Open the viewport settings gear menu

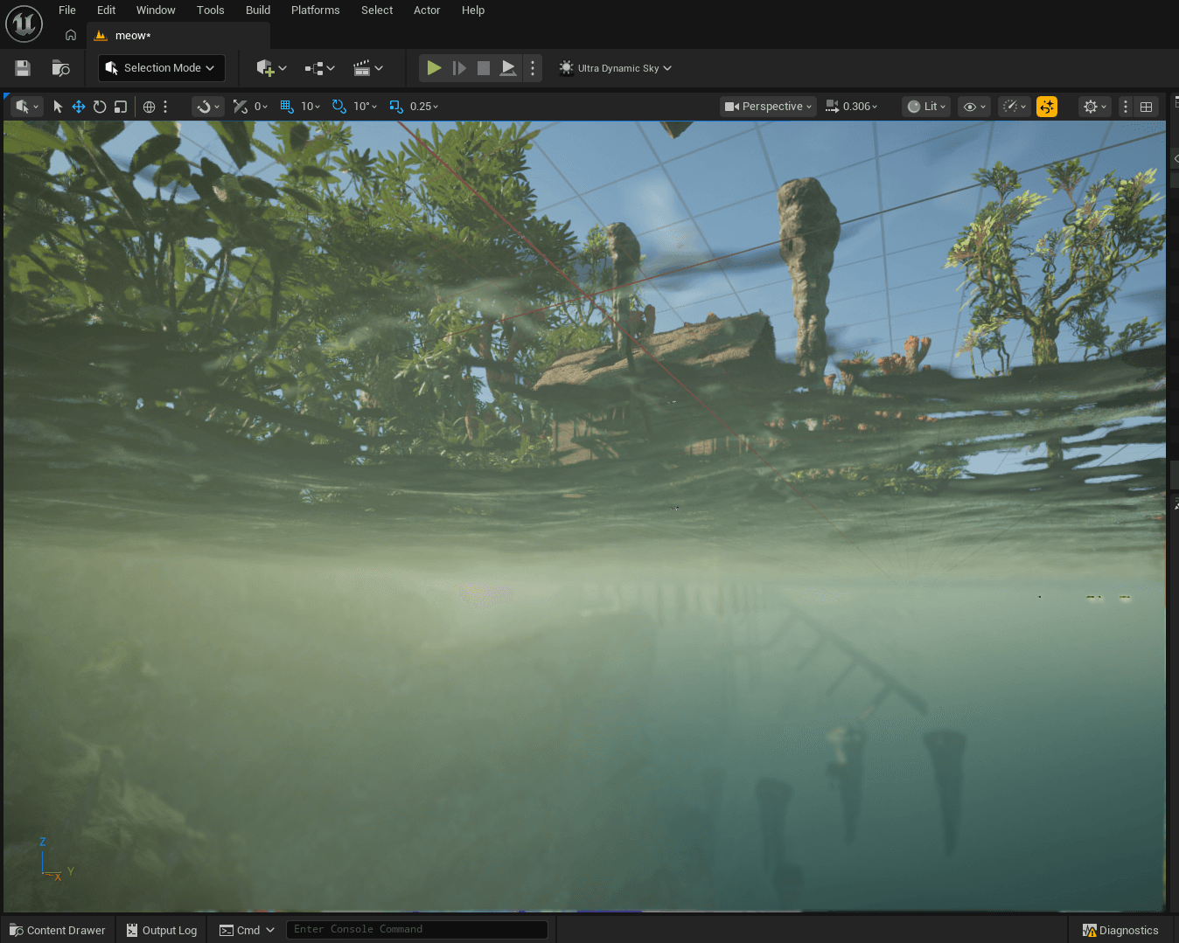1095,107
